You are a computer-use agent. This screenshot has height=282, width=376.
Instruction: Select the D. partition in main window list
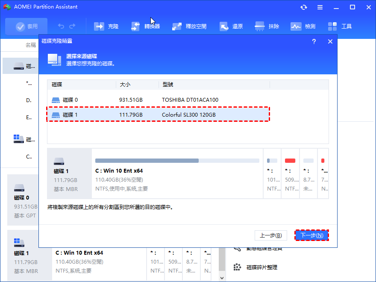point(29,100)
